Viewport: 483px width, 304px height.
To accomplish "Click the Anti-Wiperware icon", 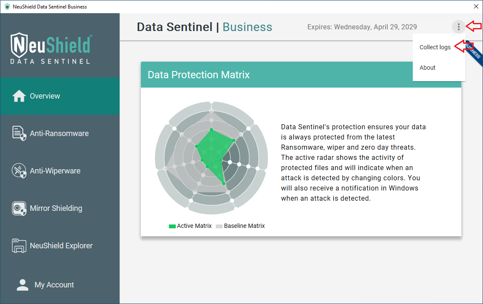I will [x=19, y=171].
